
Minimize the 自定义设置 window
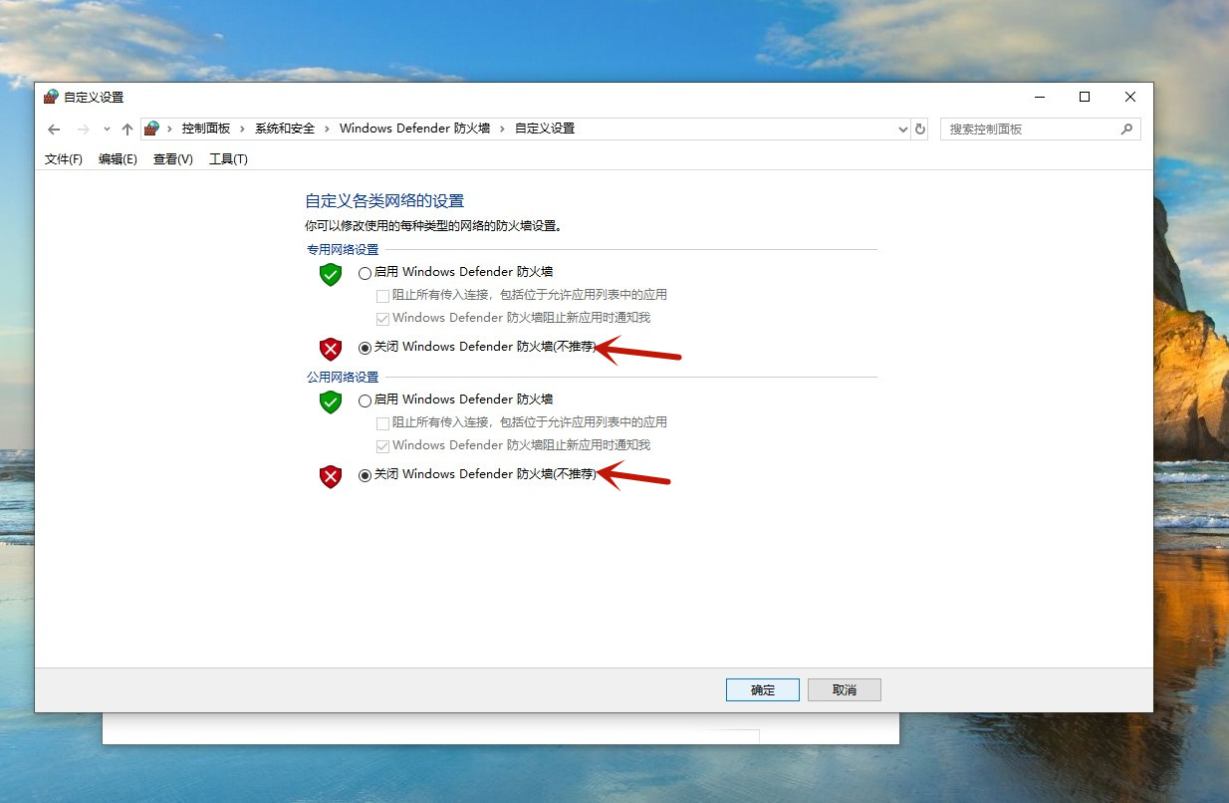[x=1039, y=98]
